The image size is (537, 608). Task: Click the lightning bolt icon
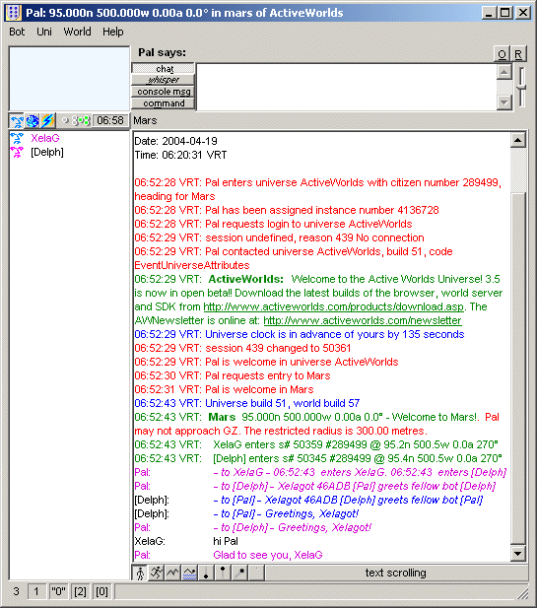(48, 121)
